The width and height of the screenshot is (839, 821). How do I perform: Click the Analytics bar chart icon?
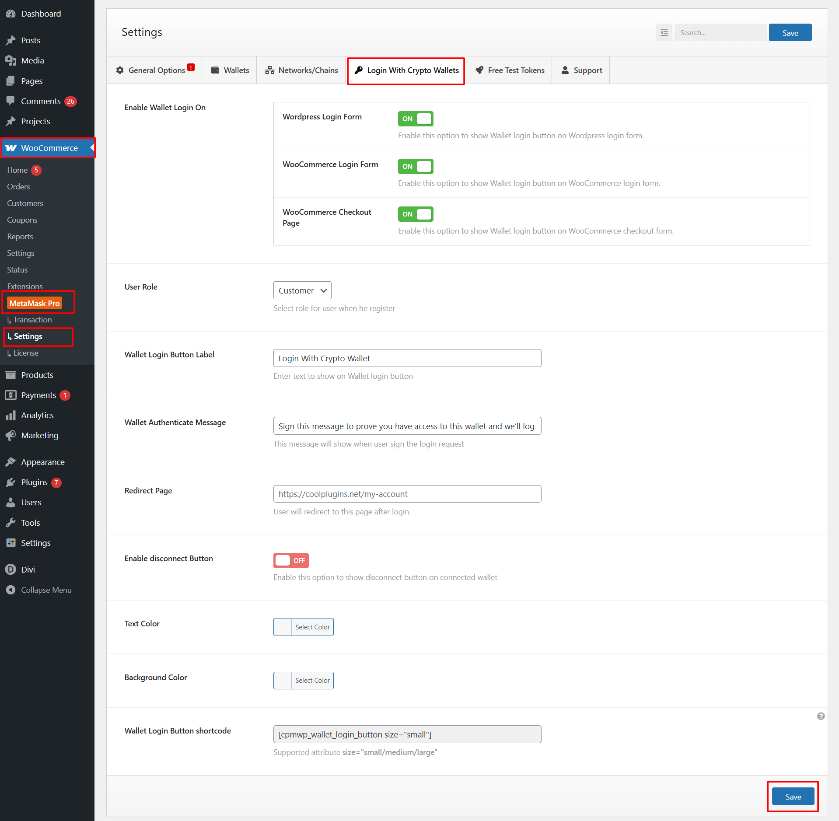10,415
